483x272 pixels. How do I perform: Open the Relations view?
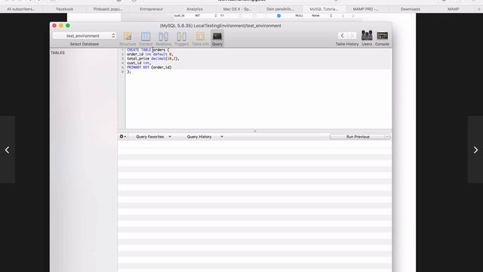click(163, 39)
